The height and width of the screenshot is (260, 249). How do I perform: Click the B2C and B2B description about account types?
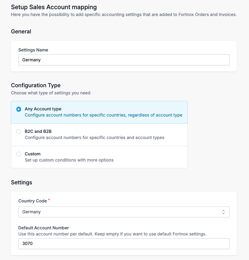(94, 138)
